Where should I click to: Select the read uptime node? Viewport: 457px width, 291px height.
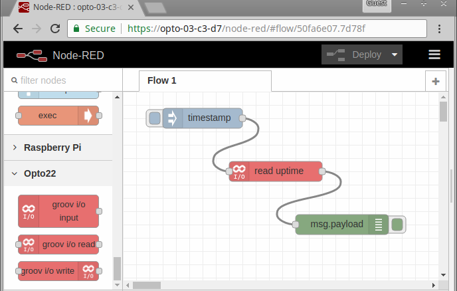point(276,171)
